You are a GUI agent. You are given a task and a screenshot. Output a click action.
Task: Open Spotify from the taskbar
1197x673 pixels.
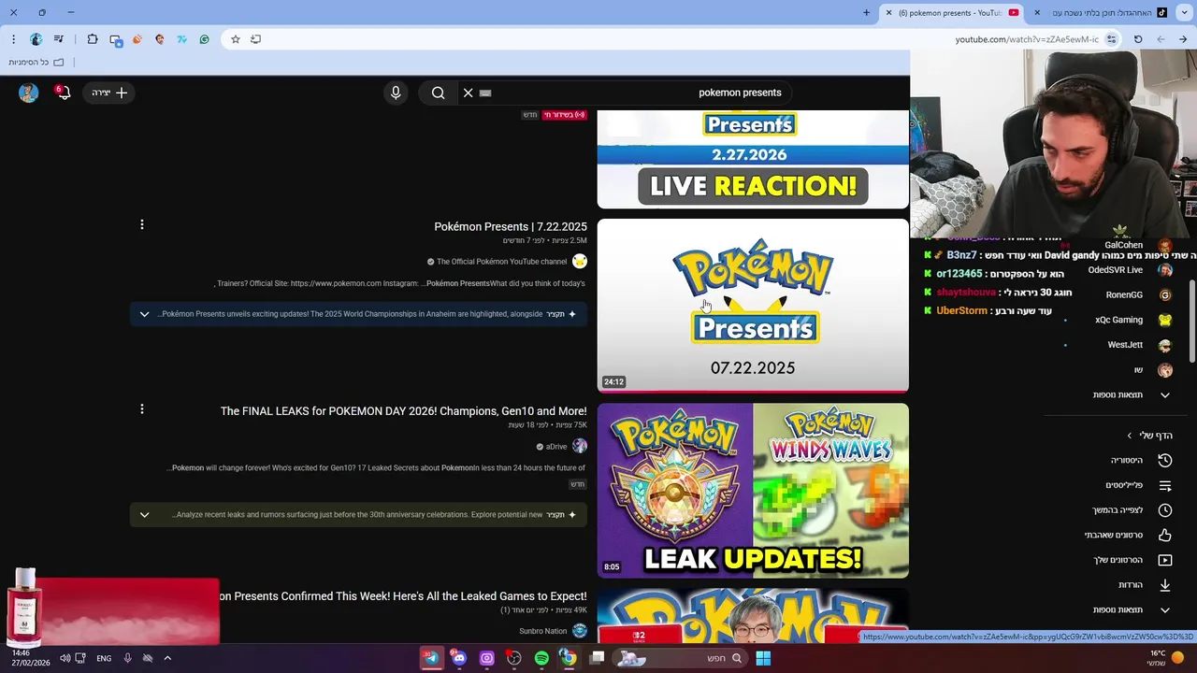point(541,658)
